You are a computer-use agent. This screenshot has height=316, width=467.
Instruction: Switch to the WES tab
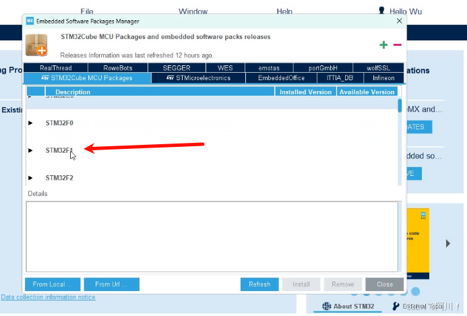(x=225, y=68)
